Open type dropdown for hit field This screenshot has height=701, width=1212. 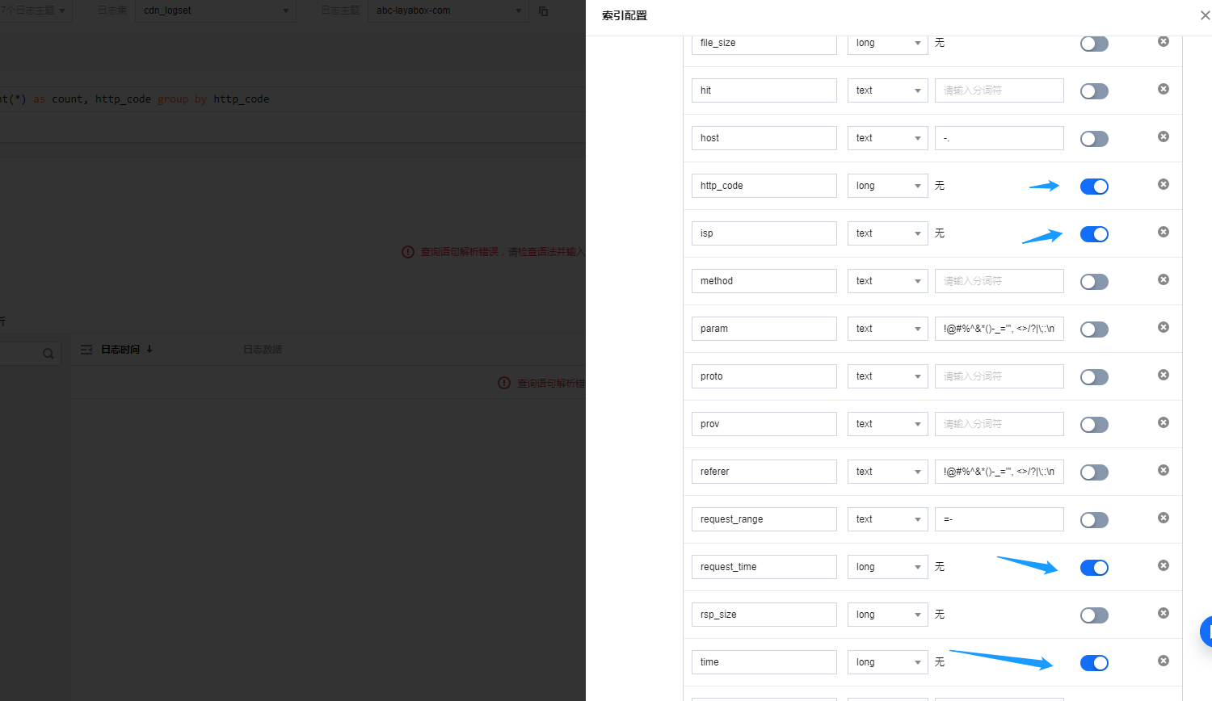887,90
